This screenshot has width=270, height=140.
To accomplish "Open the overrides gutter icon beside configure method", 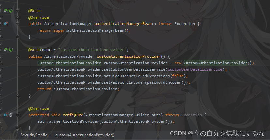I will pos(6,115).
